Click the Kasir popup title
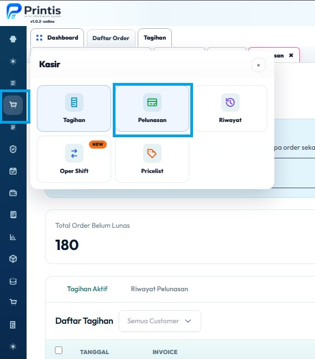Screen dimensions: 315x359 (50, 65)
